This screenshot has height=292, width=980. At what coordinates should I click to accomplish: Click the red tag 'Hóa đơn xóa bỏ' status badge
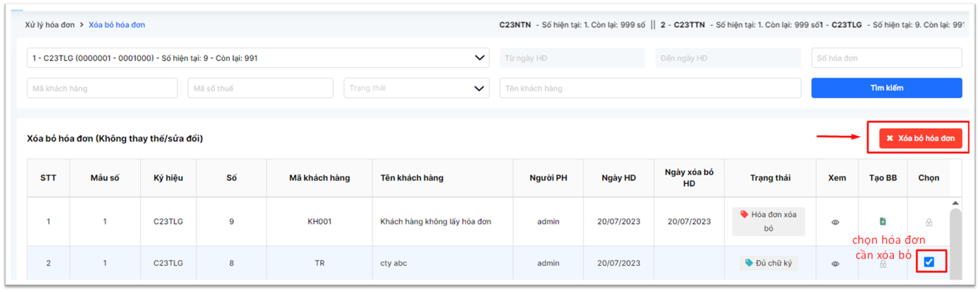click(x=768, y=221)
